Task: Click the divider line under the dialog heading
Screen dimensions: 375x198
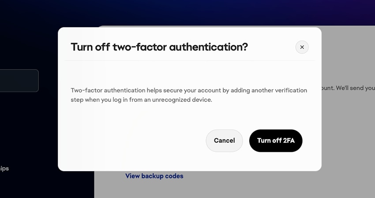Action: (189, 61)
